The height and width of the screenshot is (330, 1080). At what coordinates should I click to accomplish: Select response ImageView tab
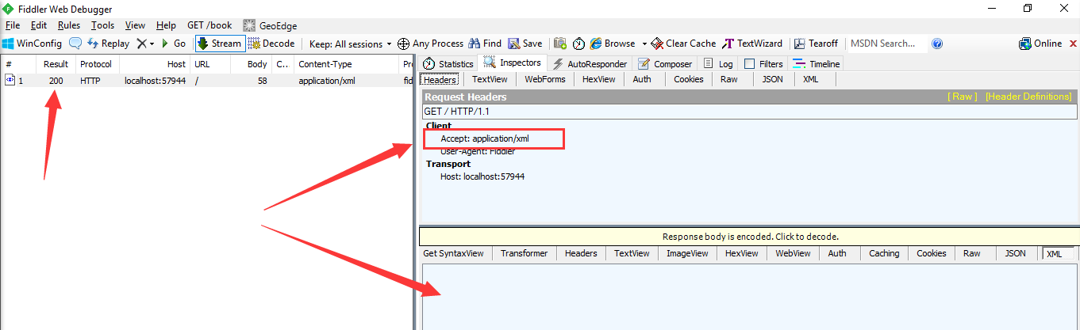click(x=687, y=253)
